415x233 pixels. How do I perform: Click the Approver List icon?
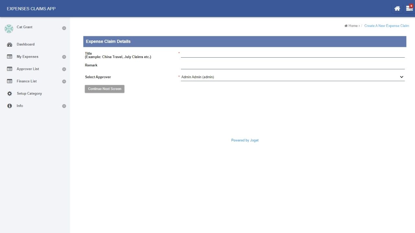9,69
